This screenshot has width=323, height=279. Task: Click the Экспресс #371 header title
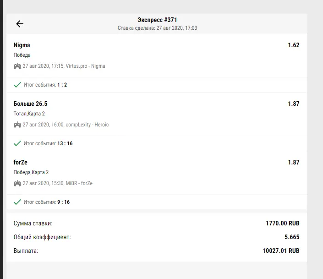[157, 20]
